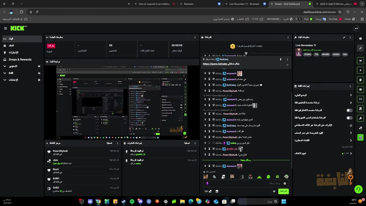Toggle subscribers-only chat switch
This screenshot has width=366, height=206.
coord(349,110)
